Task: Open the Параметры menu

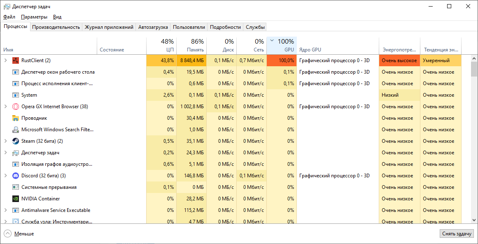Action: [34, 17]
